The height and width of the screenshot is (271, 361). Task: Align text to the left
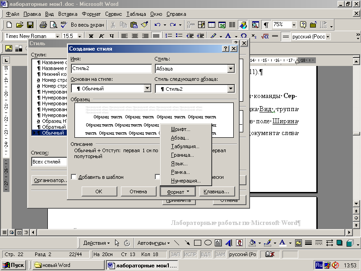pyautogui.click(x=125, y=36)
